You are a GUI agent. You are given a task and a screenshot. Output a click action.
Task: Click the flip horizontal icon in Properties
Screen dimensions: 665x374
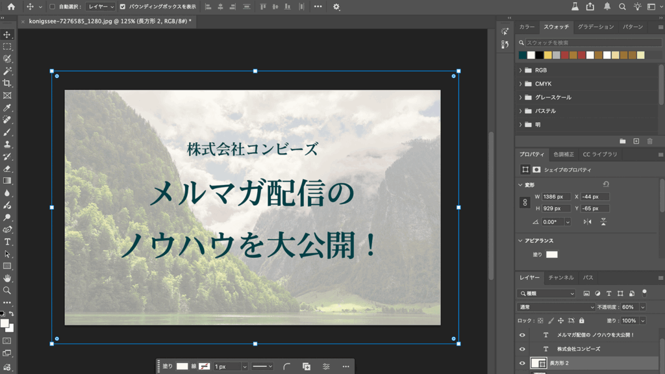tap(587, 221)
